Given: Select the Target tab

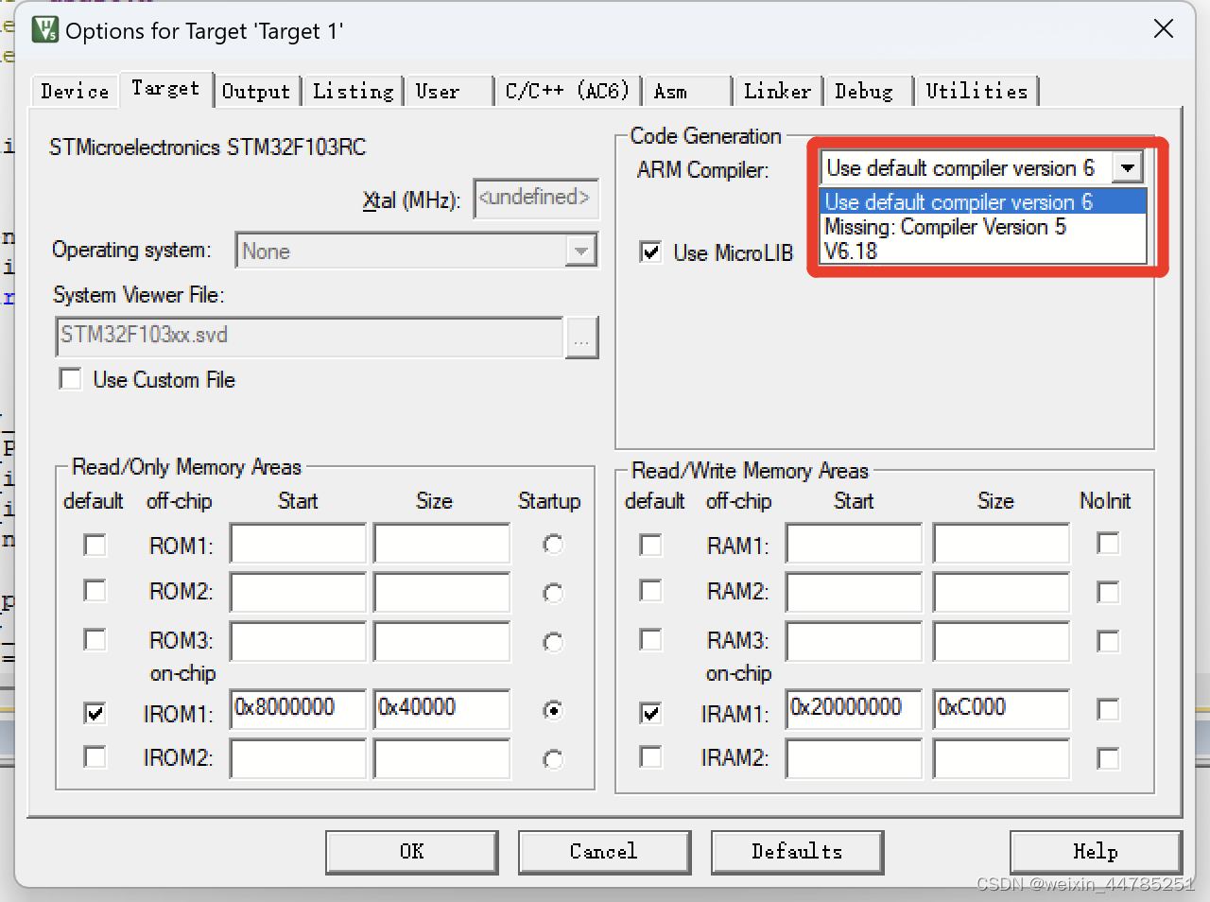Looking at the screenshot, I should coord(165,88).
